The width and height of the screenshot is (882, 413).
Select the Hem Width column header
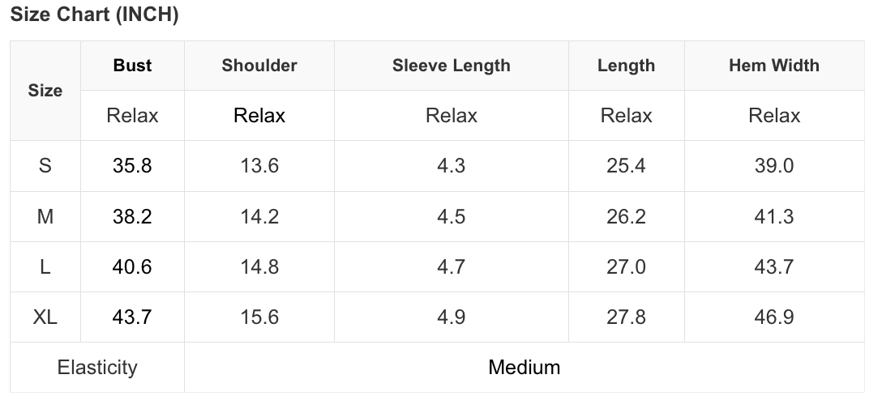click(773, 66)
